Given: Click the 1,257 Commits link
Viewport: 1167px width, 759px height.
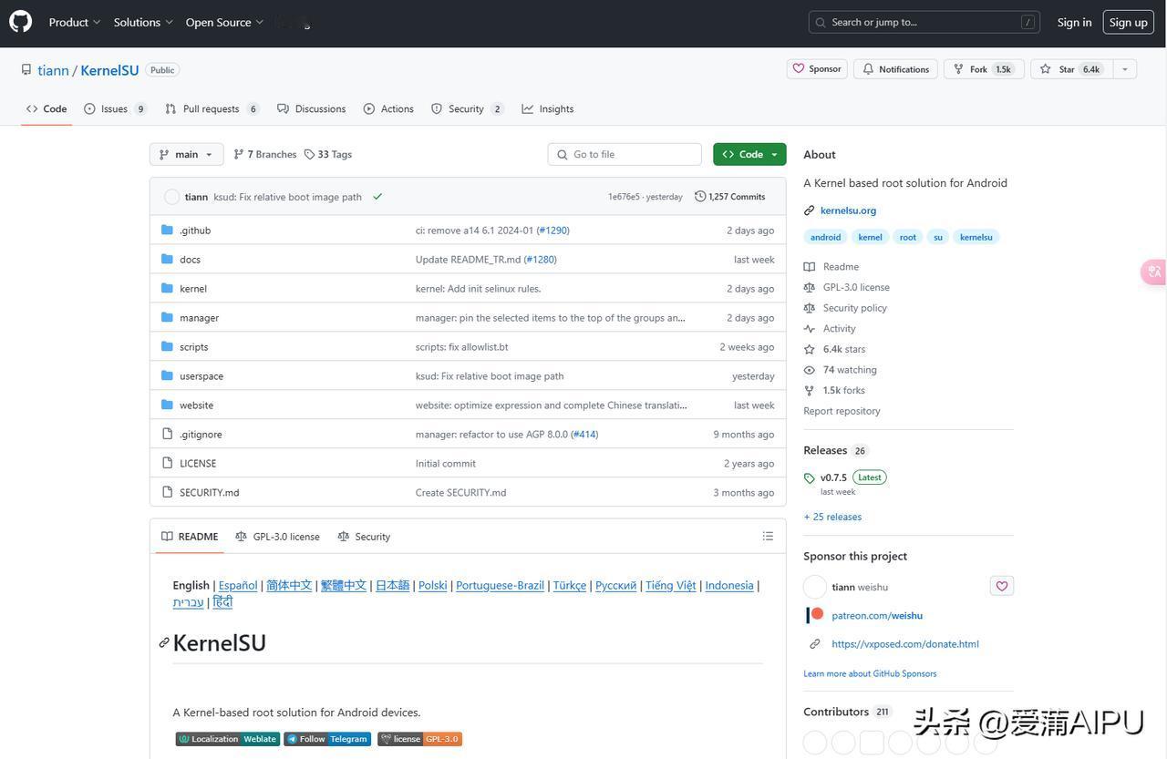Looking at the screenshot, I should coord(729,197).
